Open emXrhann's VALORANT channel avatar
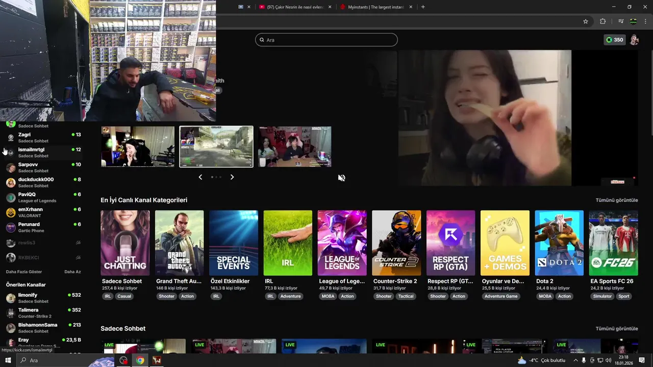 coord(11,213)
